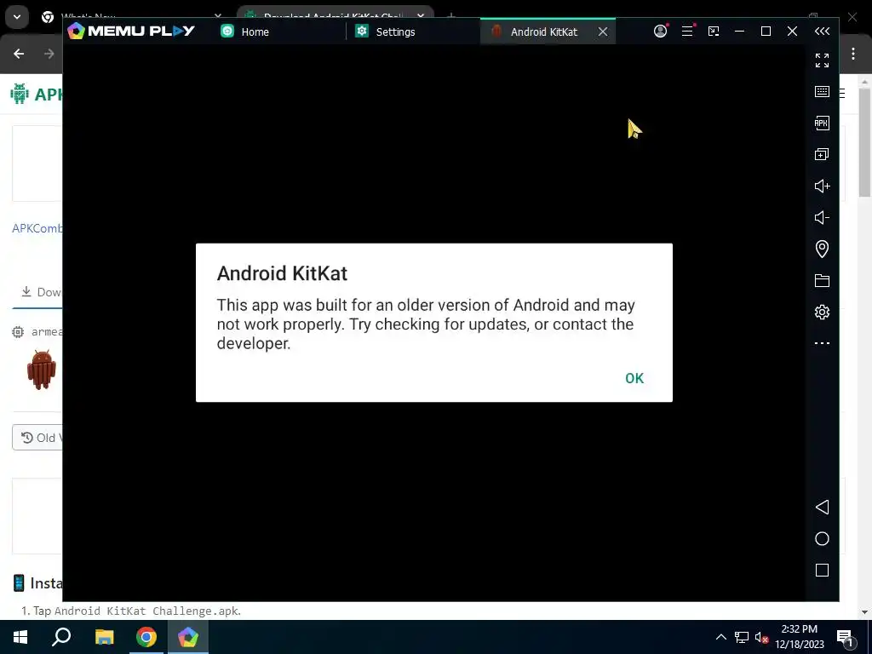This screenshot has width=872, height=654.
Task: Open emulator settings gear in sidebar
Action: (822, 312)
